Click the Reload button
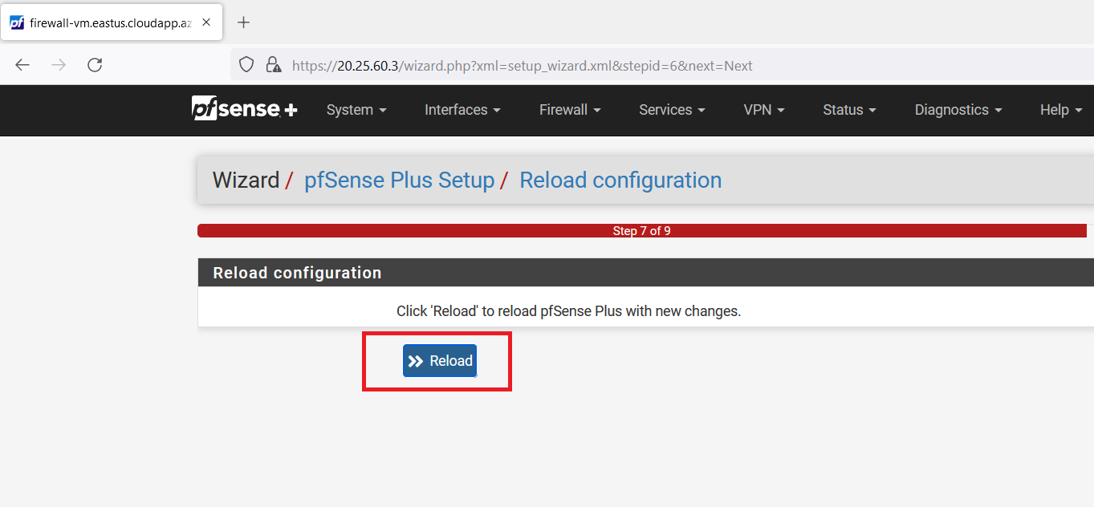Viewport: 1094px width, 507px height. click(x=440, y=361)
